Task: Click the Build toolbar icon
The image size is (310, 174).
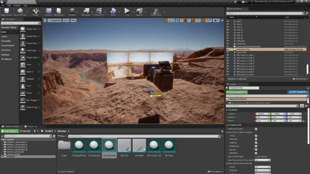Action: 113,12
